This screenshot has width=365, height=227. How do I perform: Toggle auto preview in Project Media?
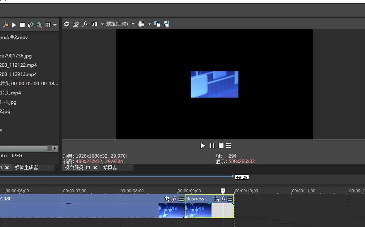[x=31, y=25]
